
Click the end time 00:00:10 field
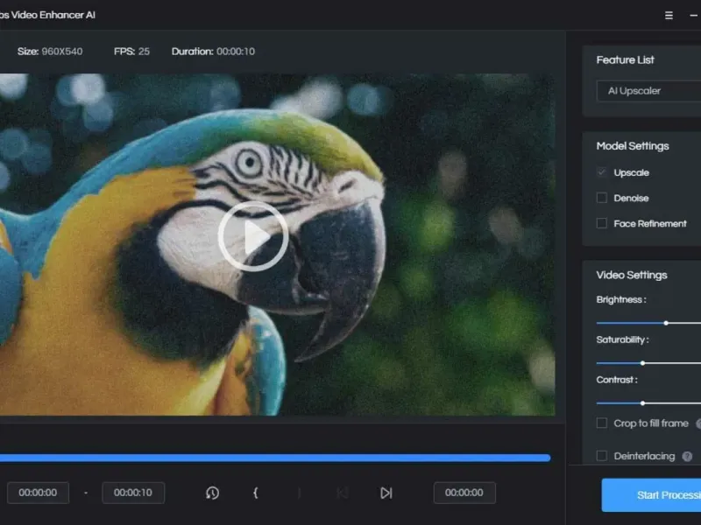pos(133,493)
